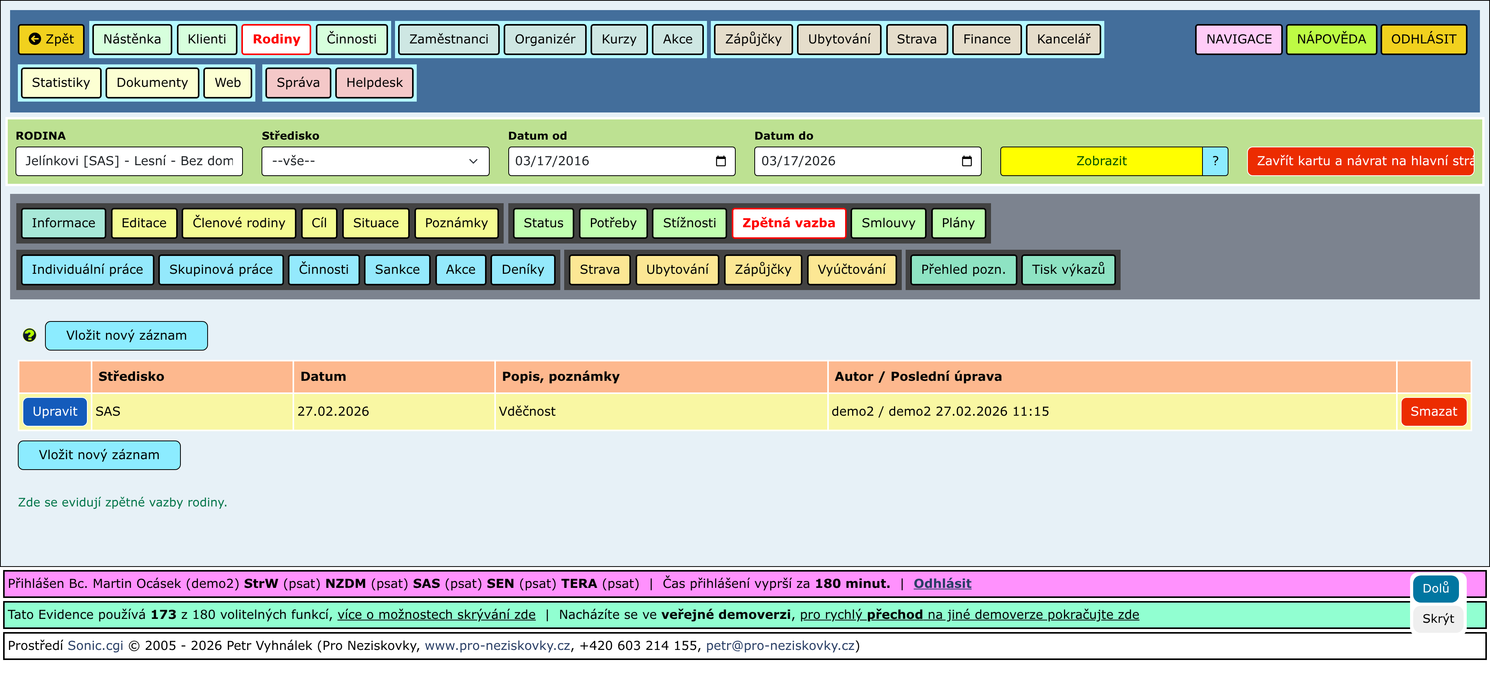Click the blue question mark beside Zobrazit

coord(1215,161)
